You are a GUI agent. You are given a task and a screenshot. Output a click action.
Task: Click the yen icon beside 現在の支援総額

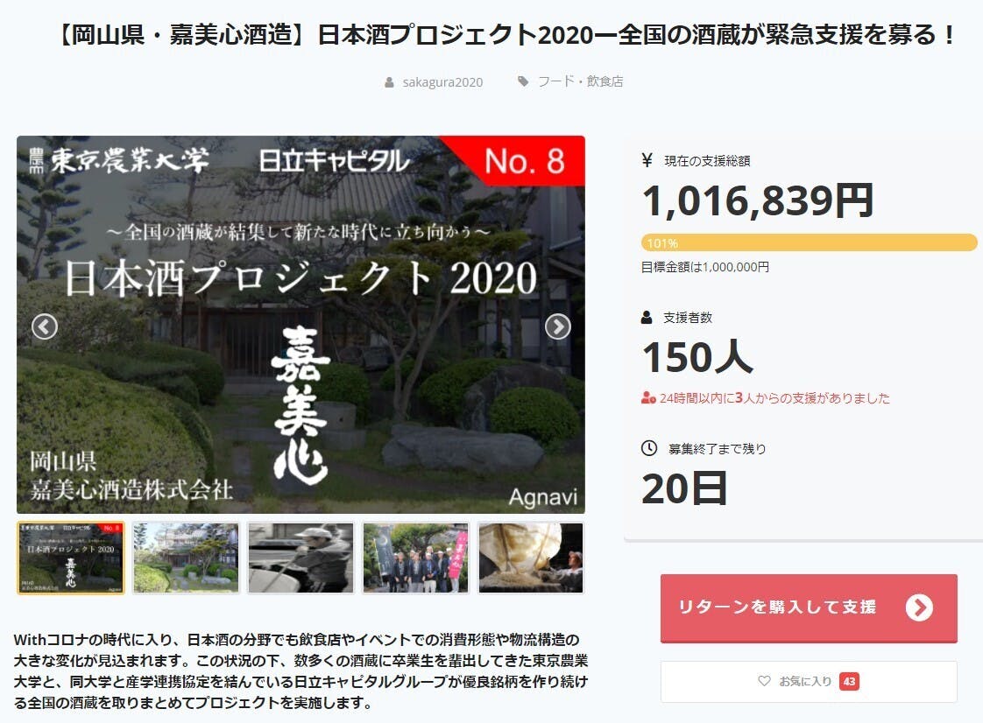[647, 160]
